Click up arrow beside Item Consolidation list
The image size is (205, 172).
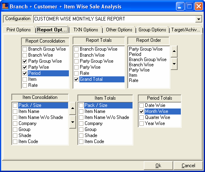click(x=72, y=108)
